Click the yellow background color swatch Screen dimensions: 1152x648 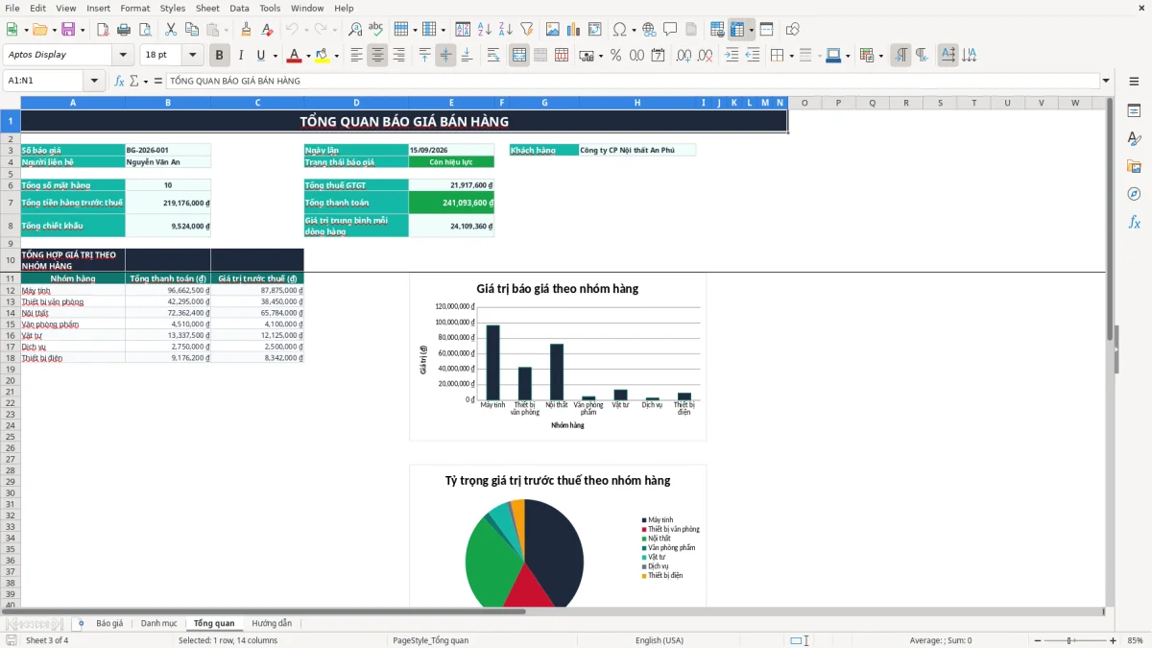[x=322, y=56]
